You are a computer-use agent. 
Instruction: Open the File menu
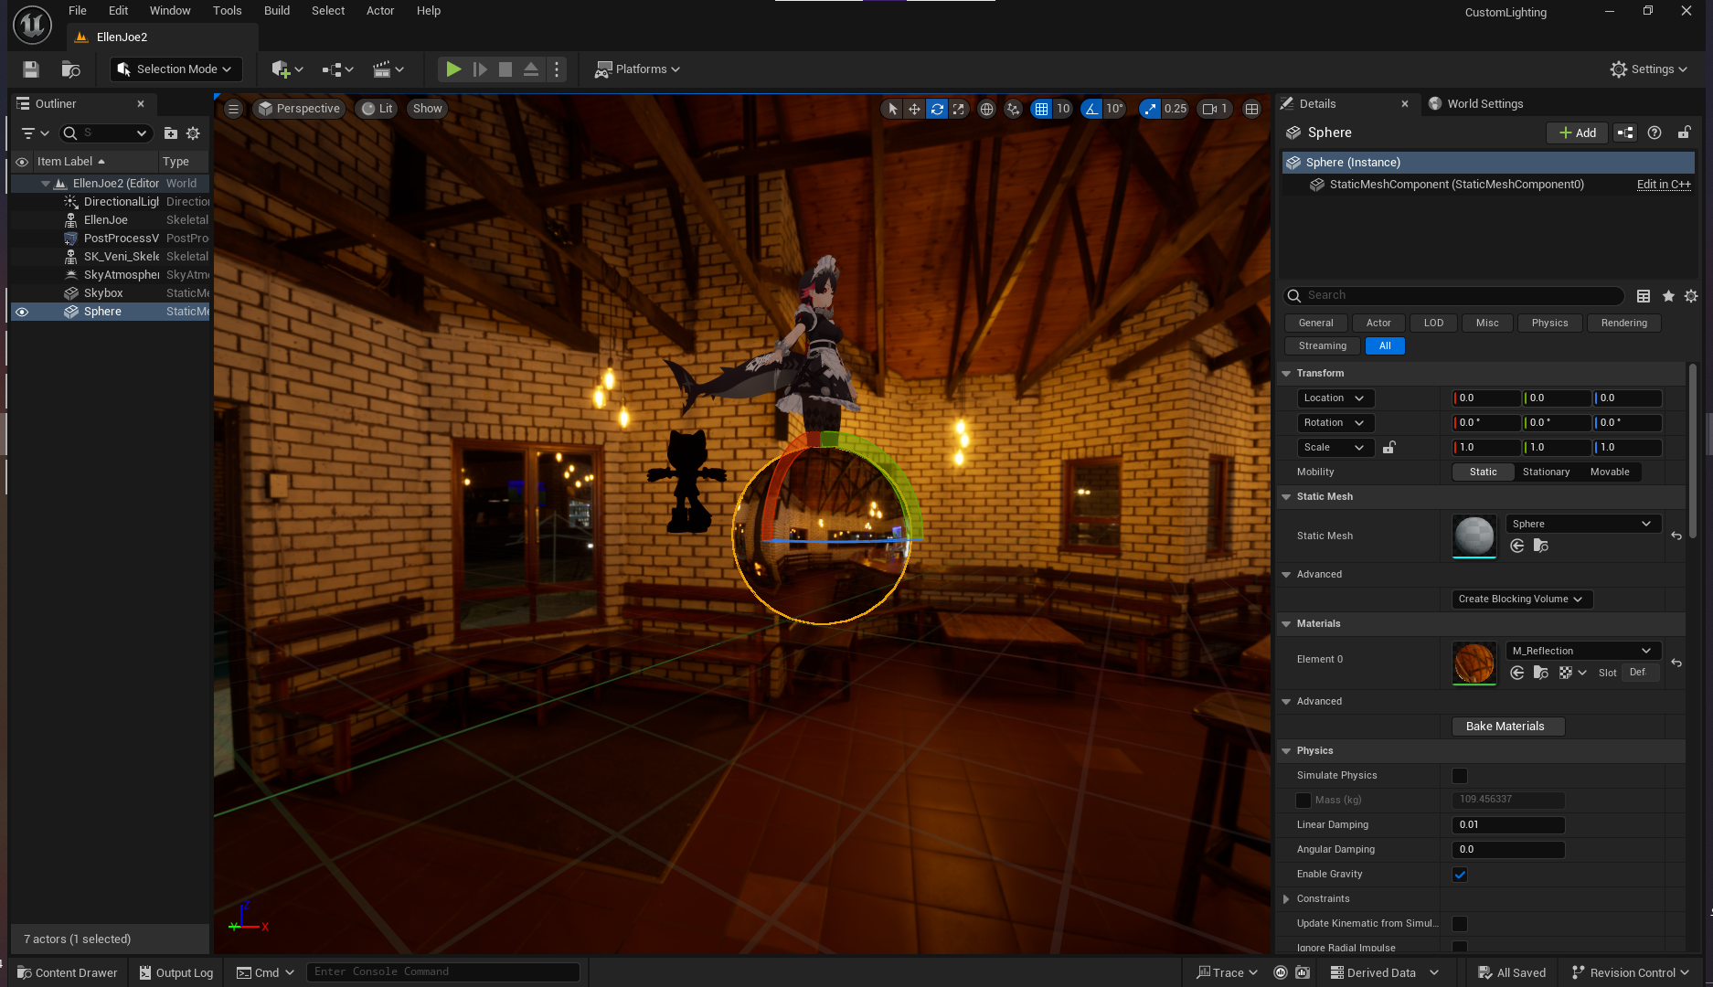tap(78, 11)
